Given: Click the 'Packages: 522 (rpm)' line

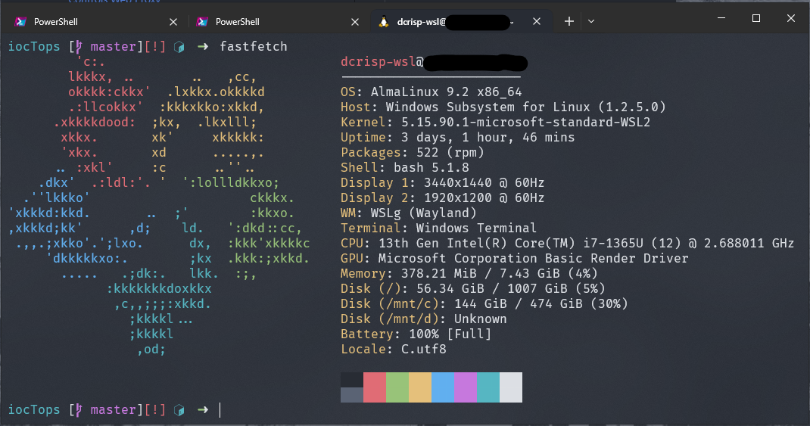Looking at the screenshot, I should pos(413,152).
